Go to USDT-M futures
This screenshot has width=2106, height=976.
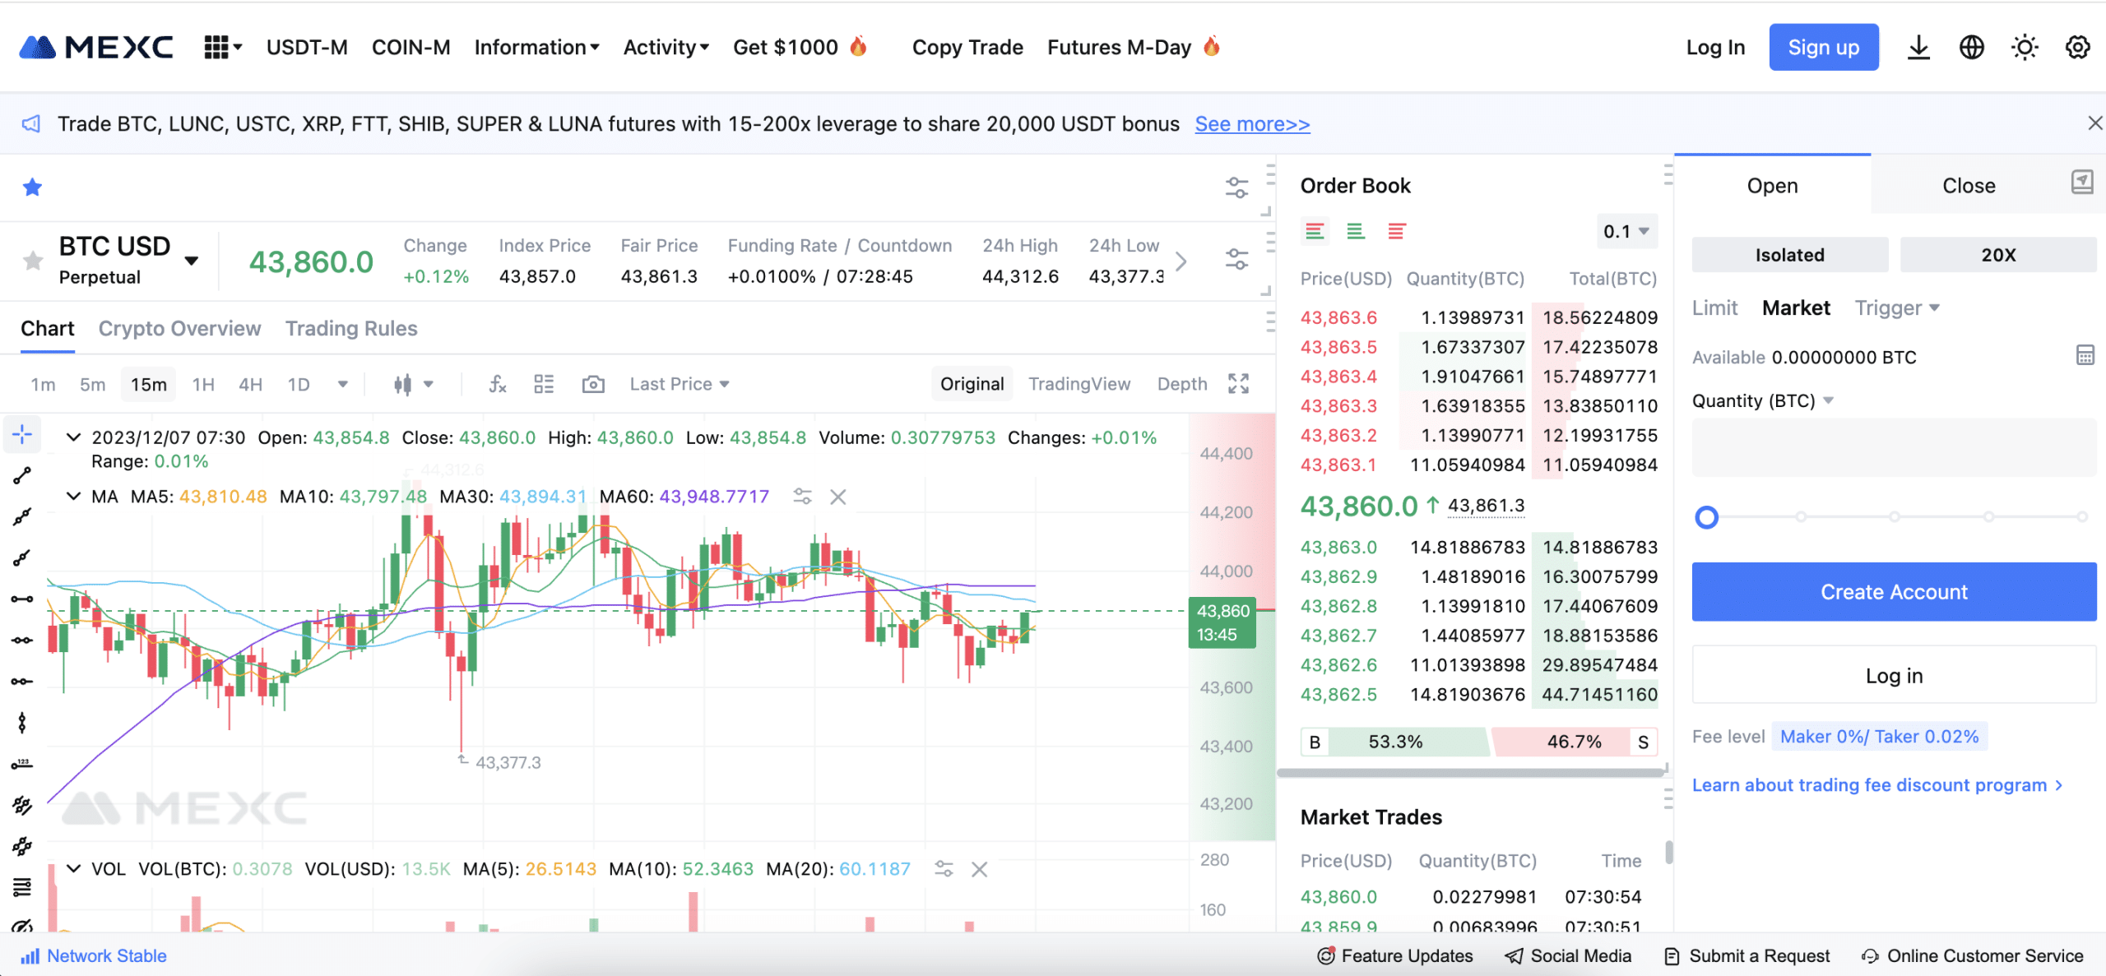click(x=307, y=48)
